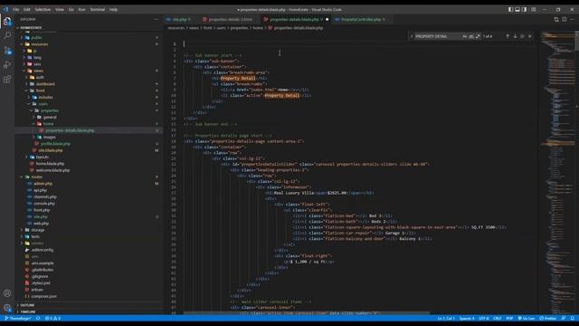579x326 pixels.
Task: Click Prettier in status bar
Action: (x=548, y=318)
